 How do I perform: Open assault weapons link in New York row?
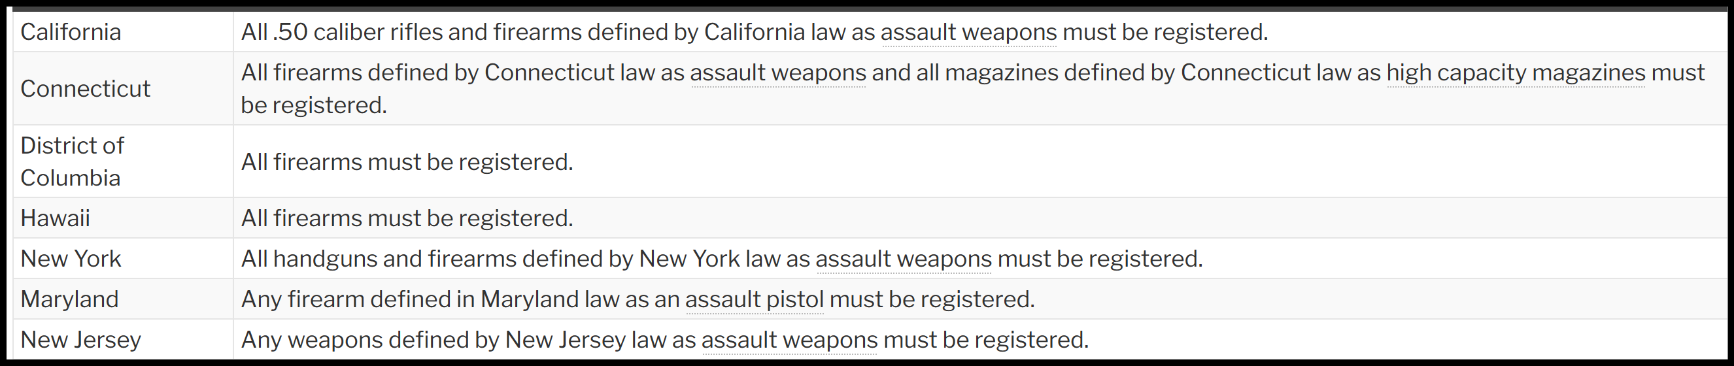point(904,259)
